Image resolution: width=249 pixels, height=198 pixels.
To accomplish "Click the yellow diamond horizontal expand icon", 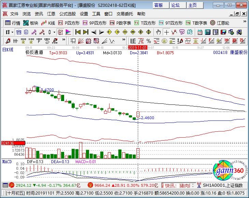I will pos(125,32).
